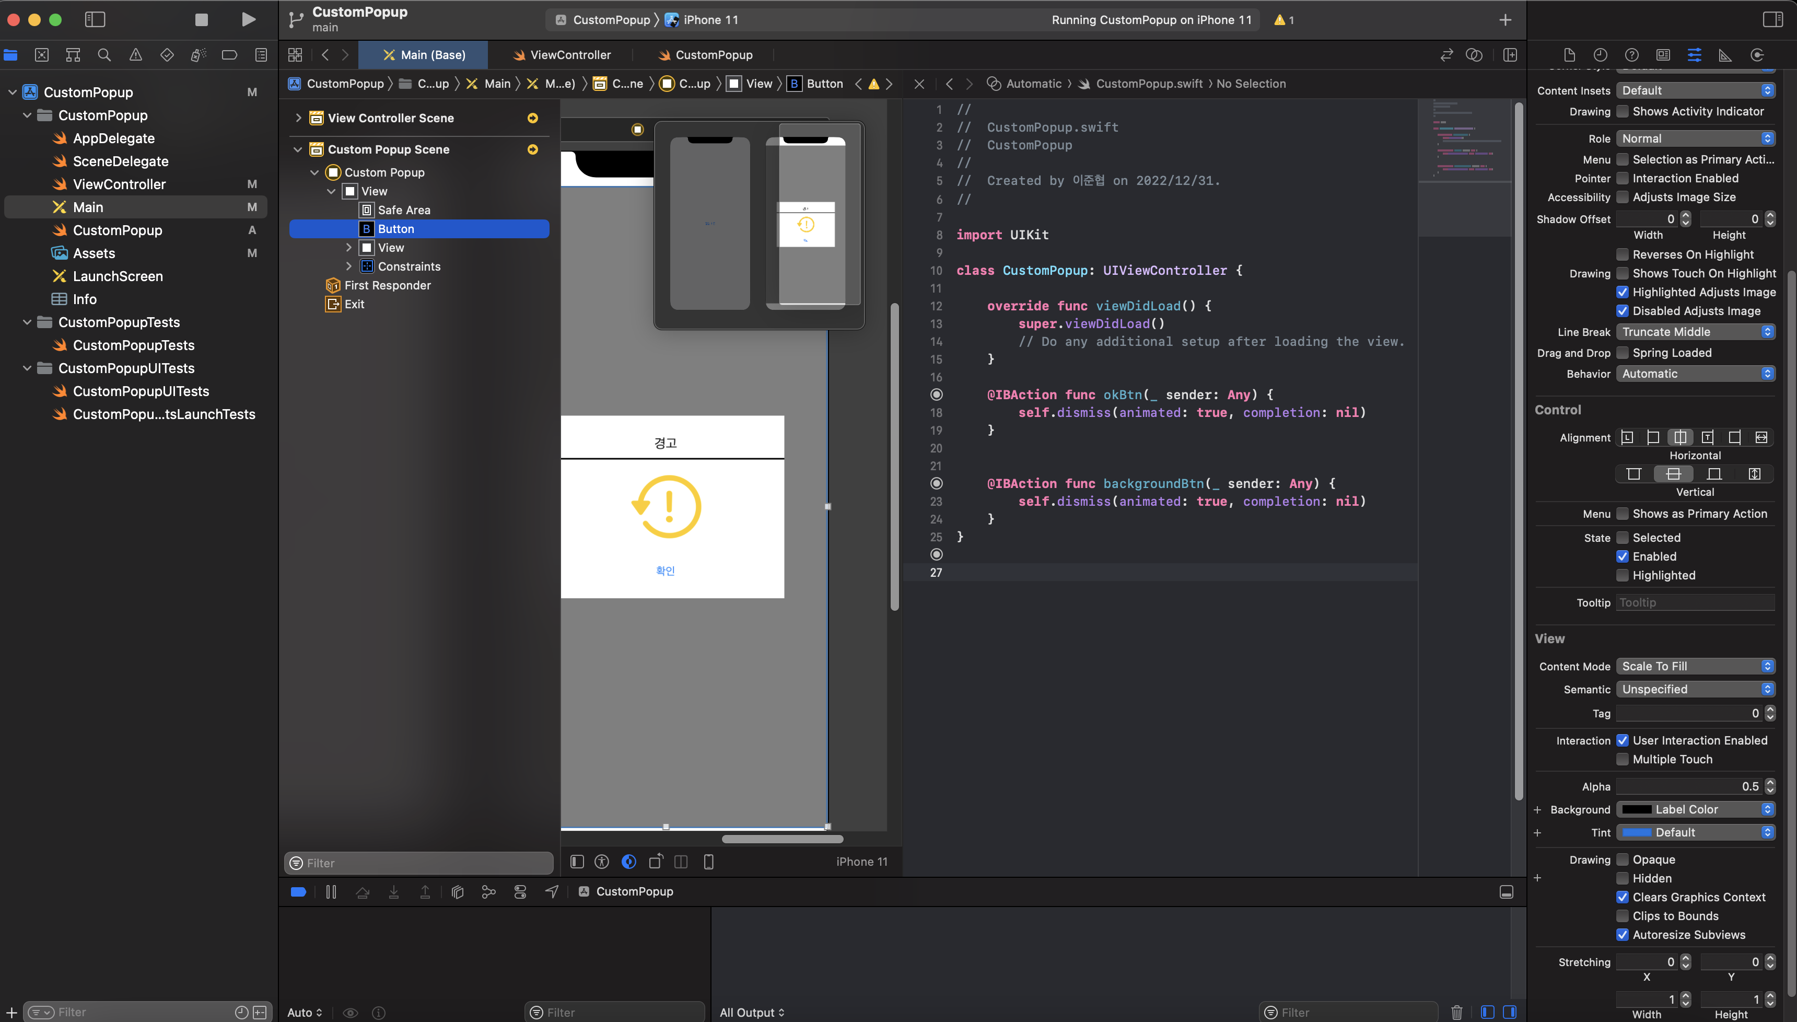This screenshot has height=1022, width=1797.
Task: Open the Content Insets dropdown
Action: coord(1695,90)
